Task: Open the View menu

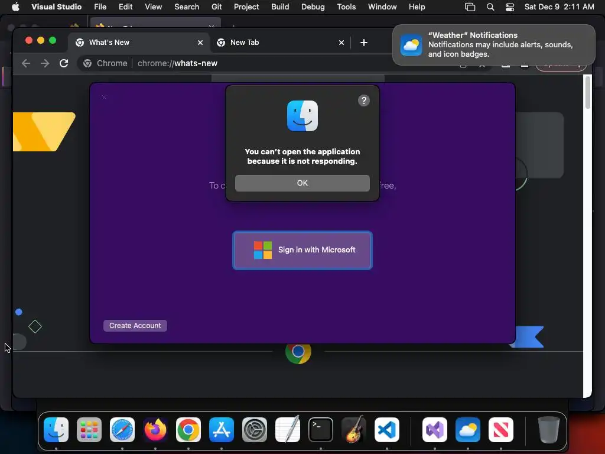Action: [153, 7]
